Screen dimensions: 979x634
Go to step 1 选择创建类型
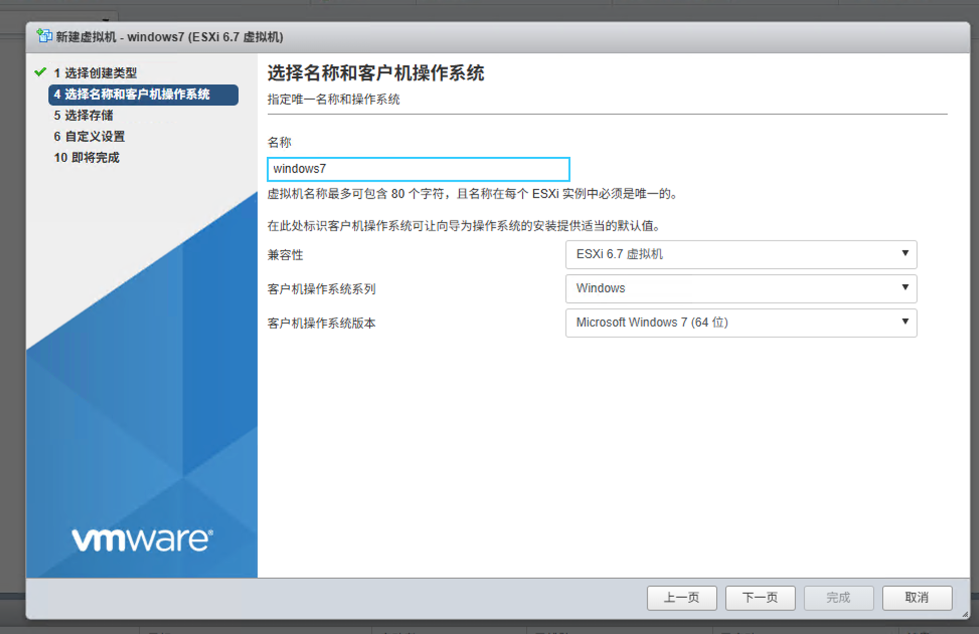pyautogui.click(x=95, y=73)
